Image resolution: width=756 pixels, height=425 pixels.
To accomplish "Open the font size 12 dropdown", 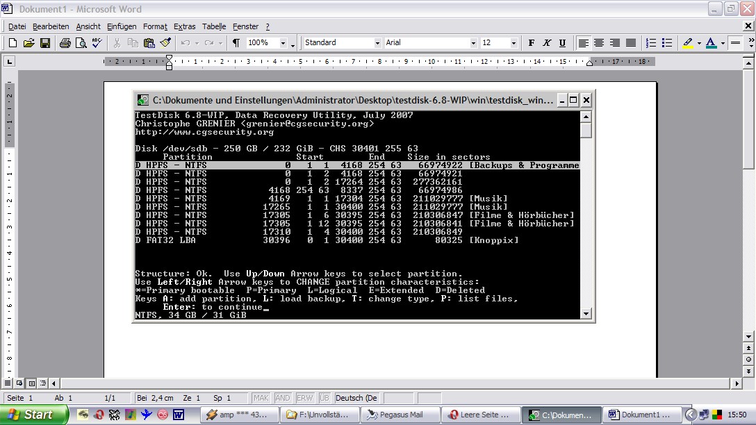I will click(x=513, y=43).
